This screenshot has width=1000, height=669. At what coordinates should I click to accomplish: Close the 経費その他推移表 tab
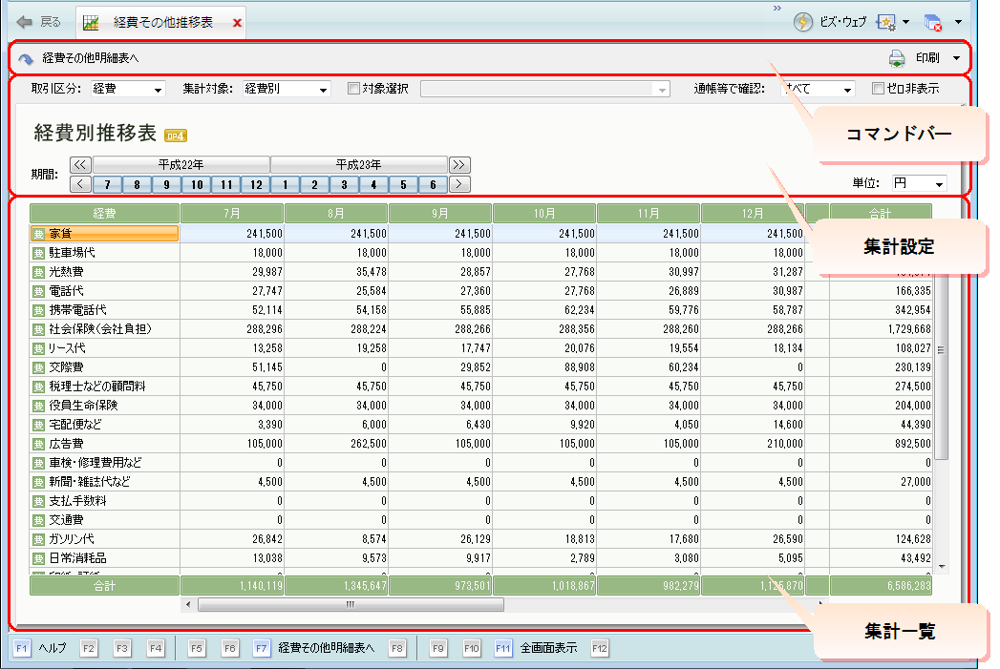[x=237, y=23]
